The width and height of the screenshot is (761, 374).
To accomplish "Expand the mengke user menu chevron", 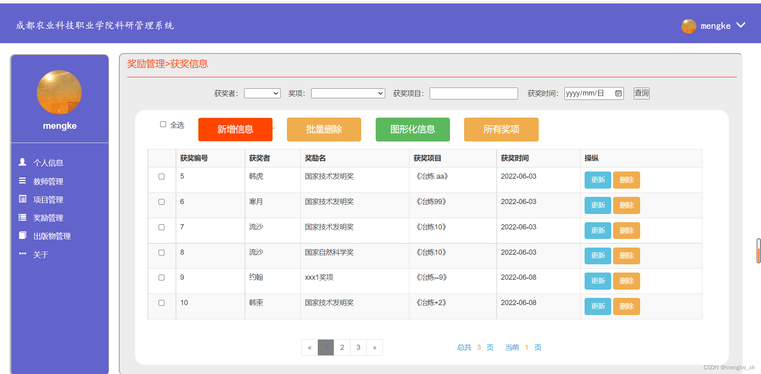I will (x=740, y=25).
